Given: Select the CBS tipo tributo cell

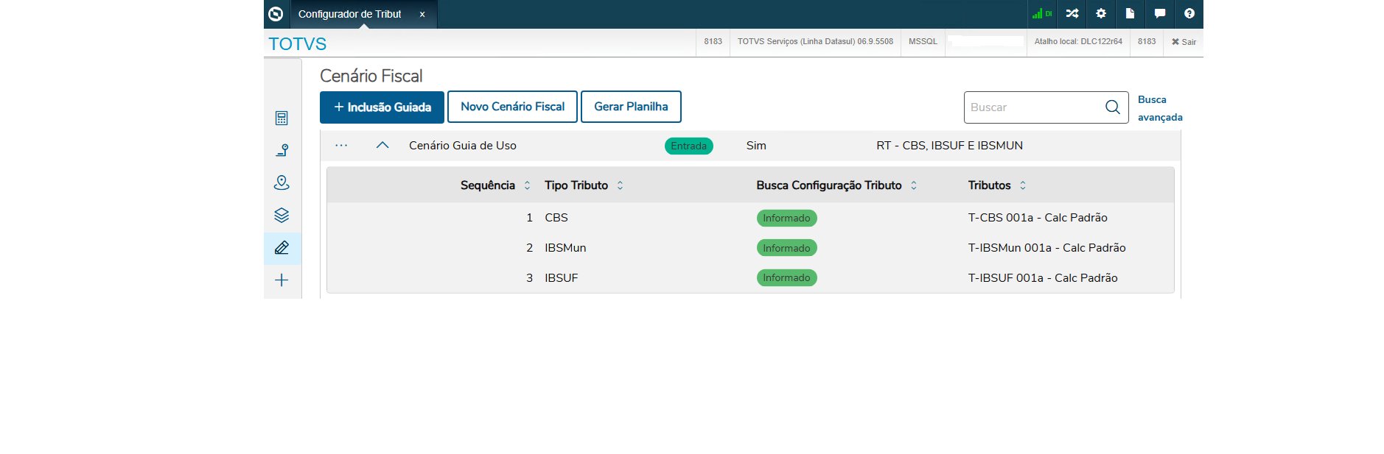Looking at the screenshot, I should (556, 218).
